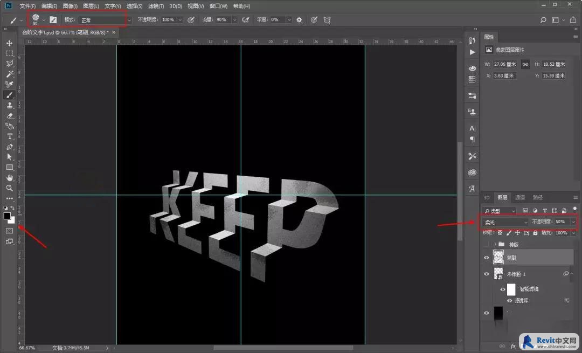Select the Hand tool
The width and height of the screenshot is (582, 353).
10,178
